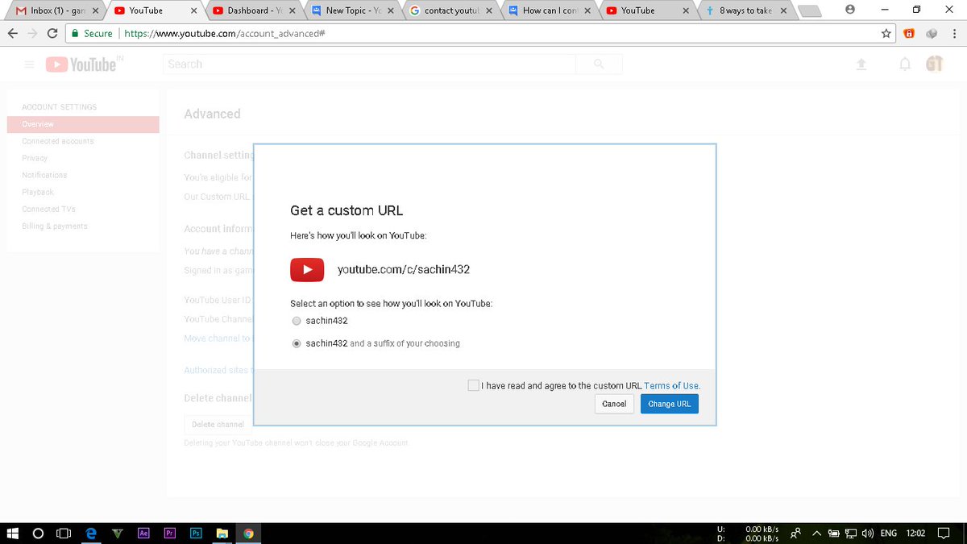Click the Chrome address bar URL

[x=226, y=34]
